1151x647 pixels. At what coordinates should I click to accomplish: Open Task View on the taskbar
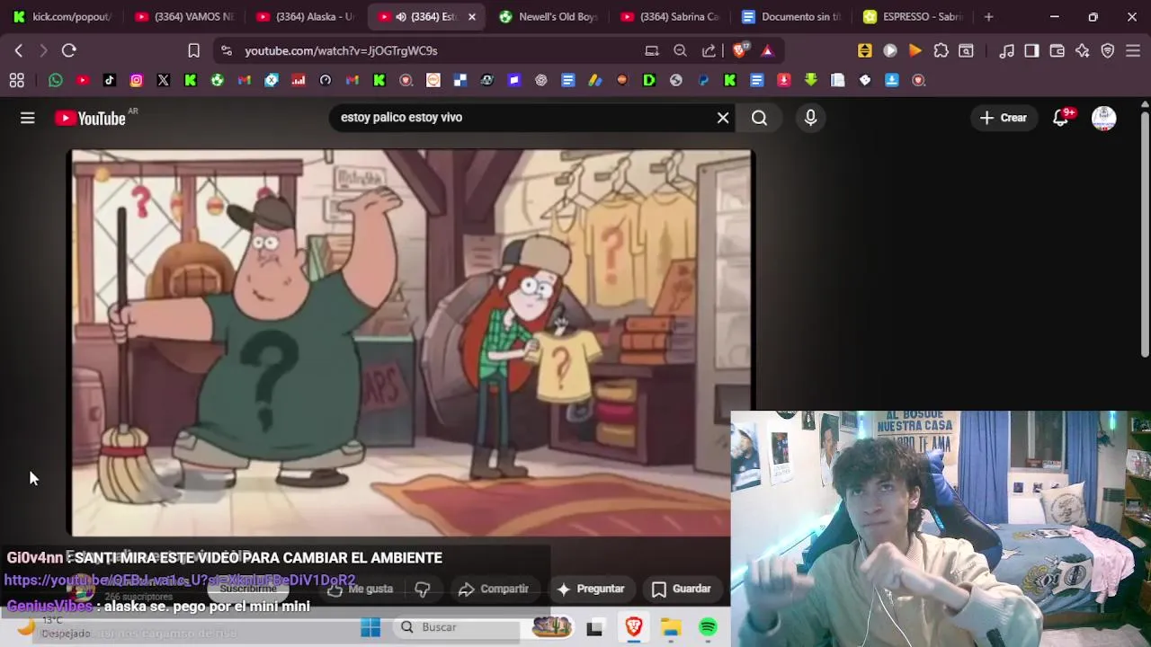[594, 628]
